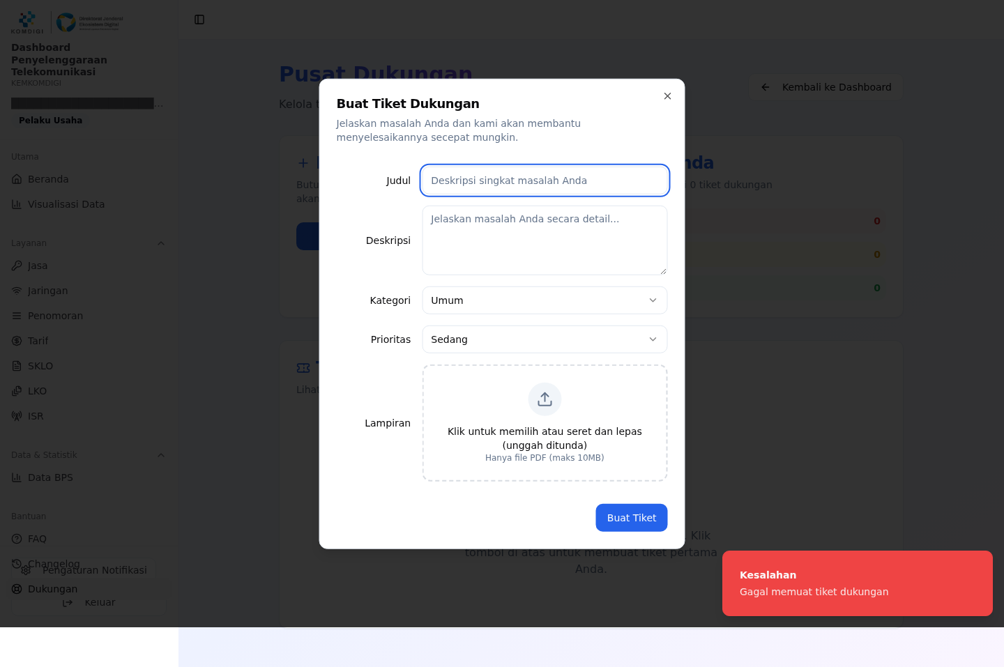1004x667 pixels.
Task: Open Jaringan in the sidebar
Action: (89, 291)
